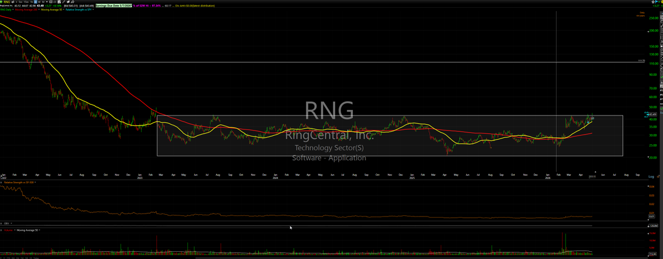The image size is (663, 259).
Task: Open the Volume indicator dropdown
Action: [15, 230]
